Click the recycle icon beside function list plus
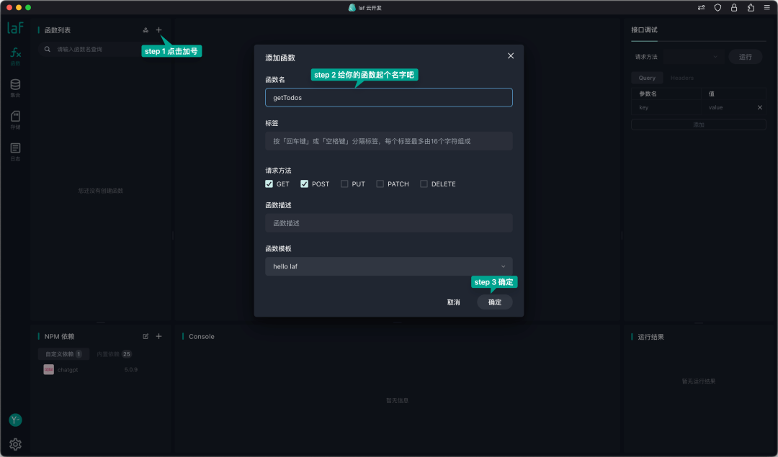Viewport: 778px width, 457px height. pos(146,30)
